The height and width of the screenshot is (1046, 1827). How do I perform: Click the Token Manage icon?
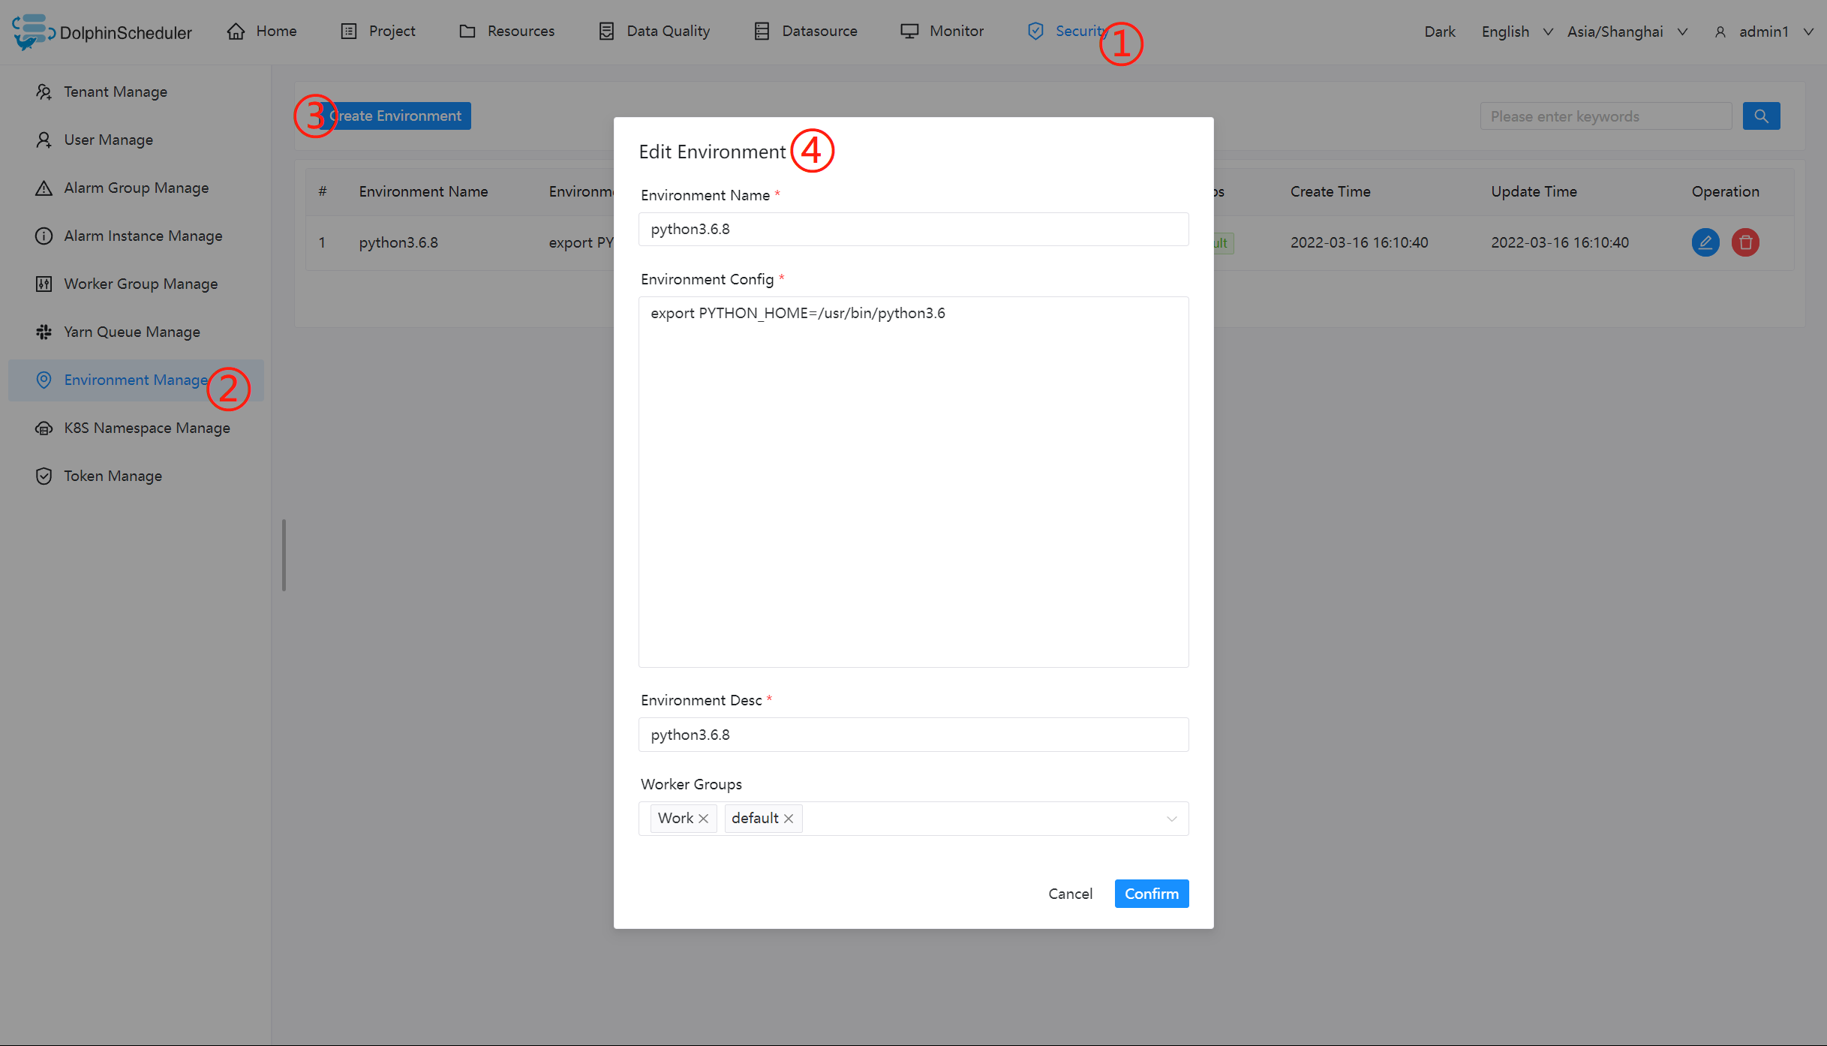pos(43,475)
